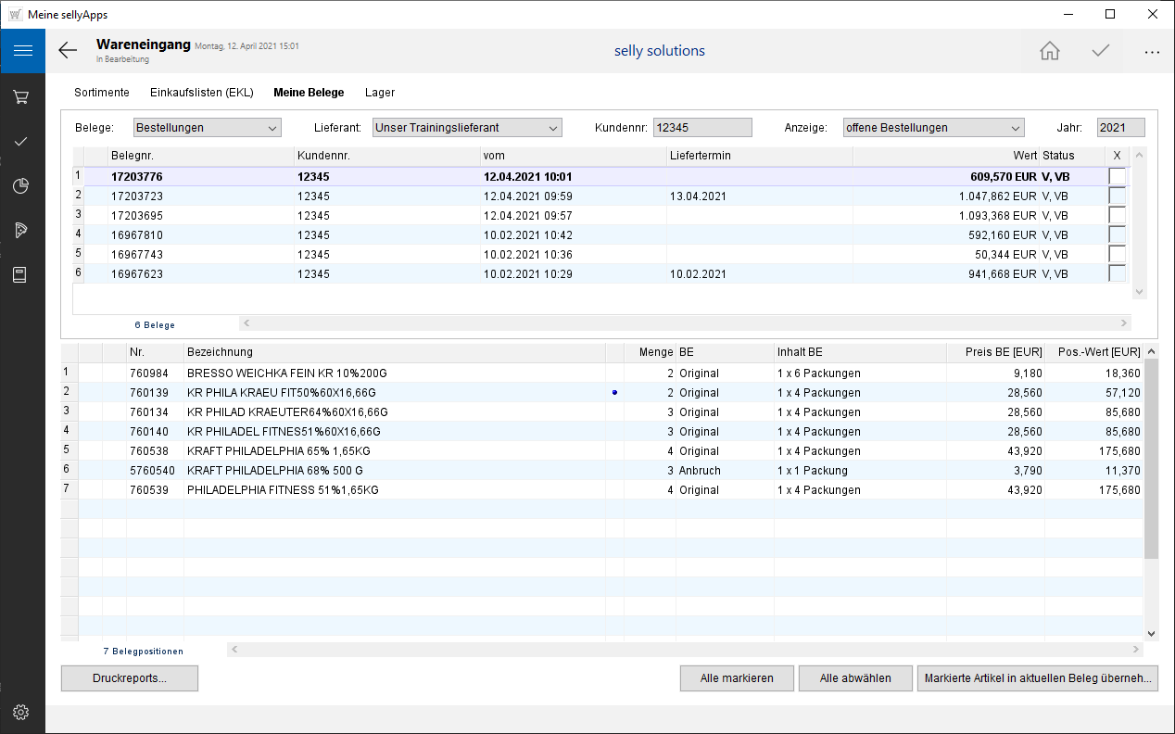Click the shopping cart sidebar icon
Screen dimensions: 1175x734
click(22, 97)
